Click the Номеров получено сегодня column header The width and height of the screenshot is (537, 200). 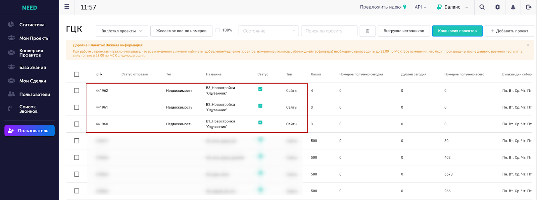pos(361,74)
